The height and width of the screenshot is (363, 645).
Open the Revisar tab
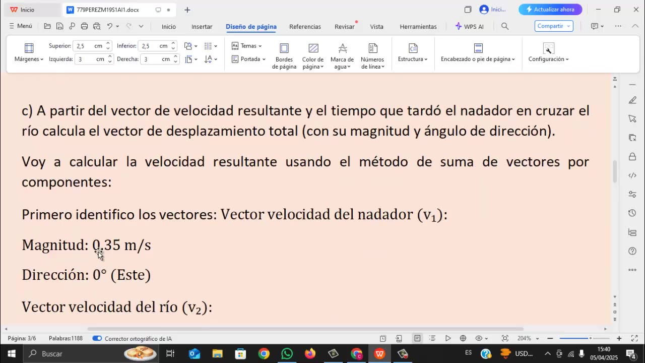[345, 27]
